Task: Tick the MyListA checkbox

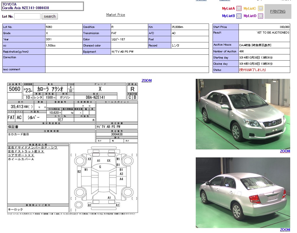Action: (x=239, y=9)
